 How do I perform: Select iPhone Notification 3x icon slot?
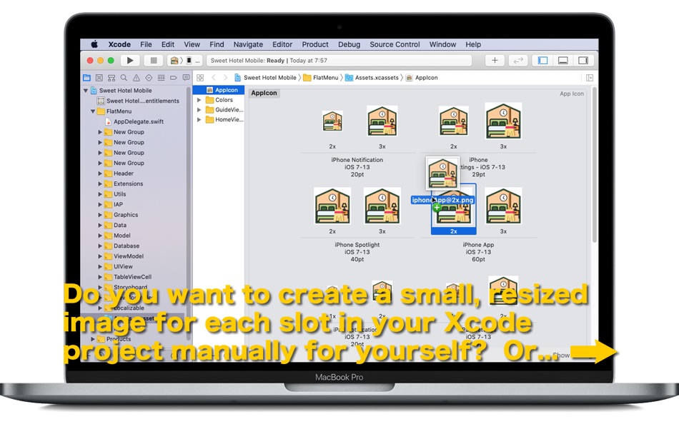click(x=382, y=121)
